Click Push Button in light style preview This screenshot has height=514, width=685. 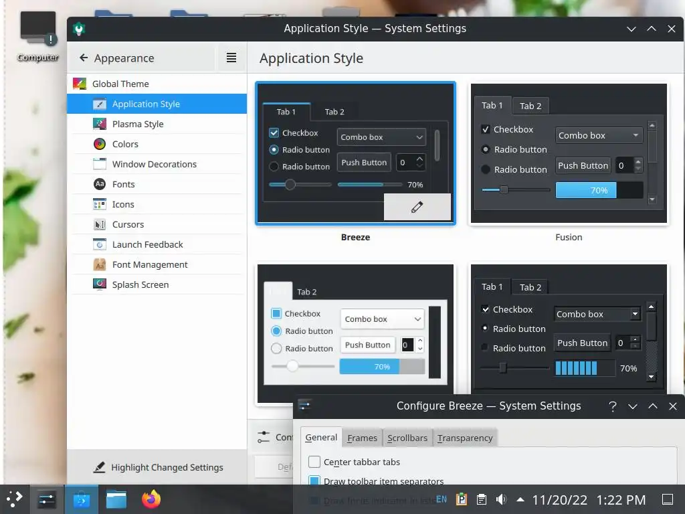[367, 345]
